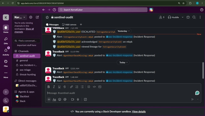Screen dimensions: 205x116
Task: Click the send message arrow
Action: coord(193,99)
